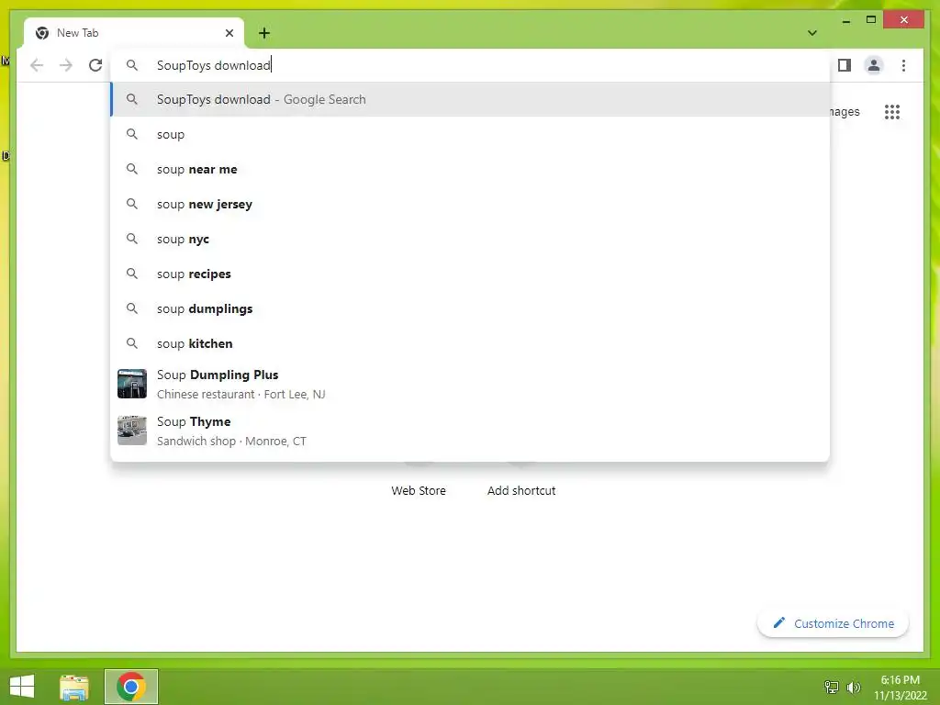Click the omnibox search magnifier icon
Image resolution: width=940 pixels, height=705 pixels.
(x=132, y=65)
